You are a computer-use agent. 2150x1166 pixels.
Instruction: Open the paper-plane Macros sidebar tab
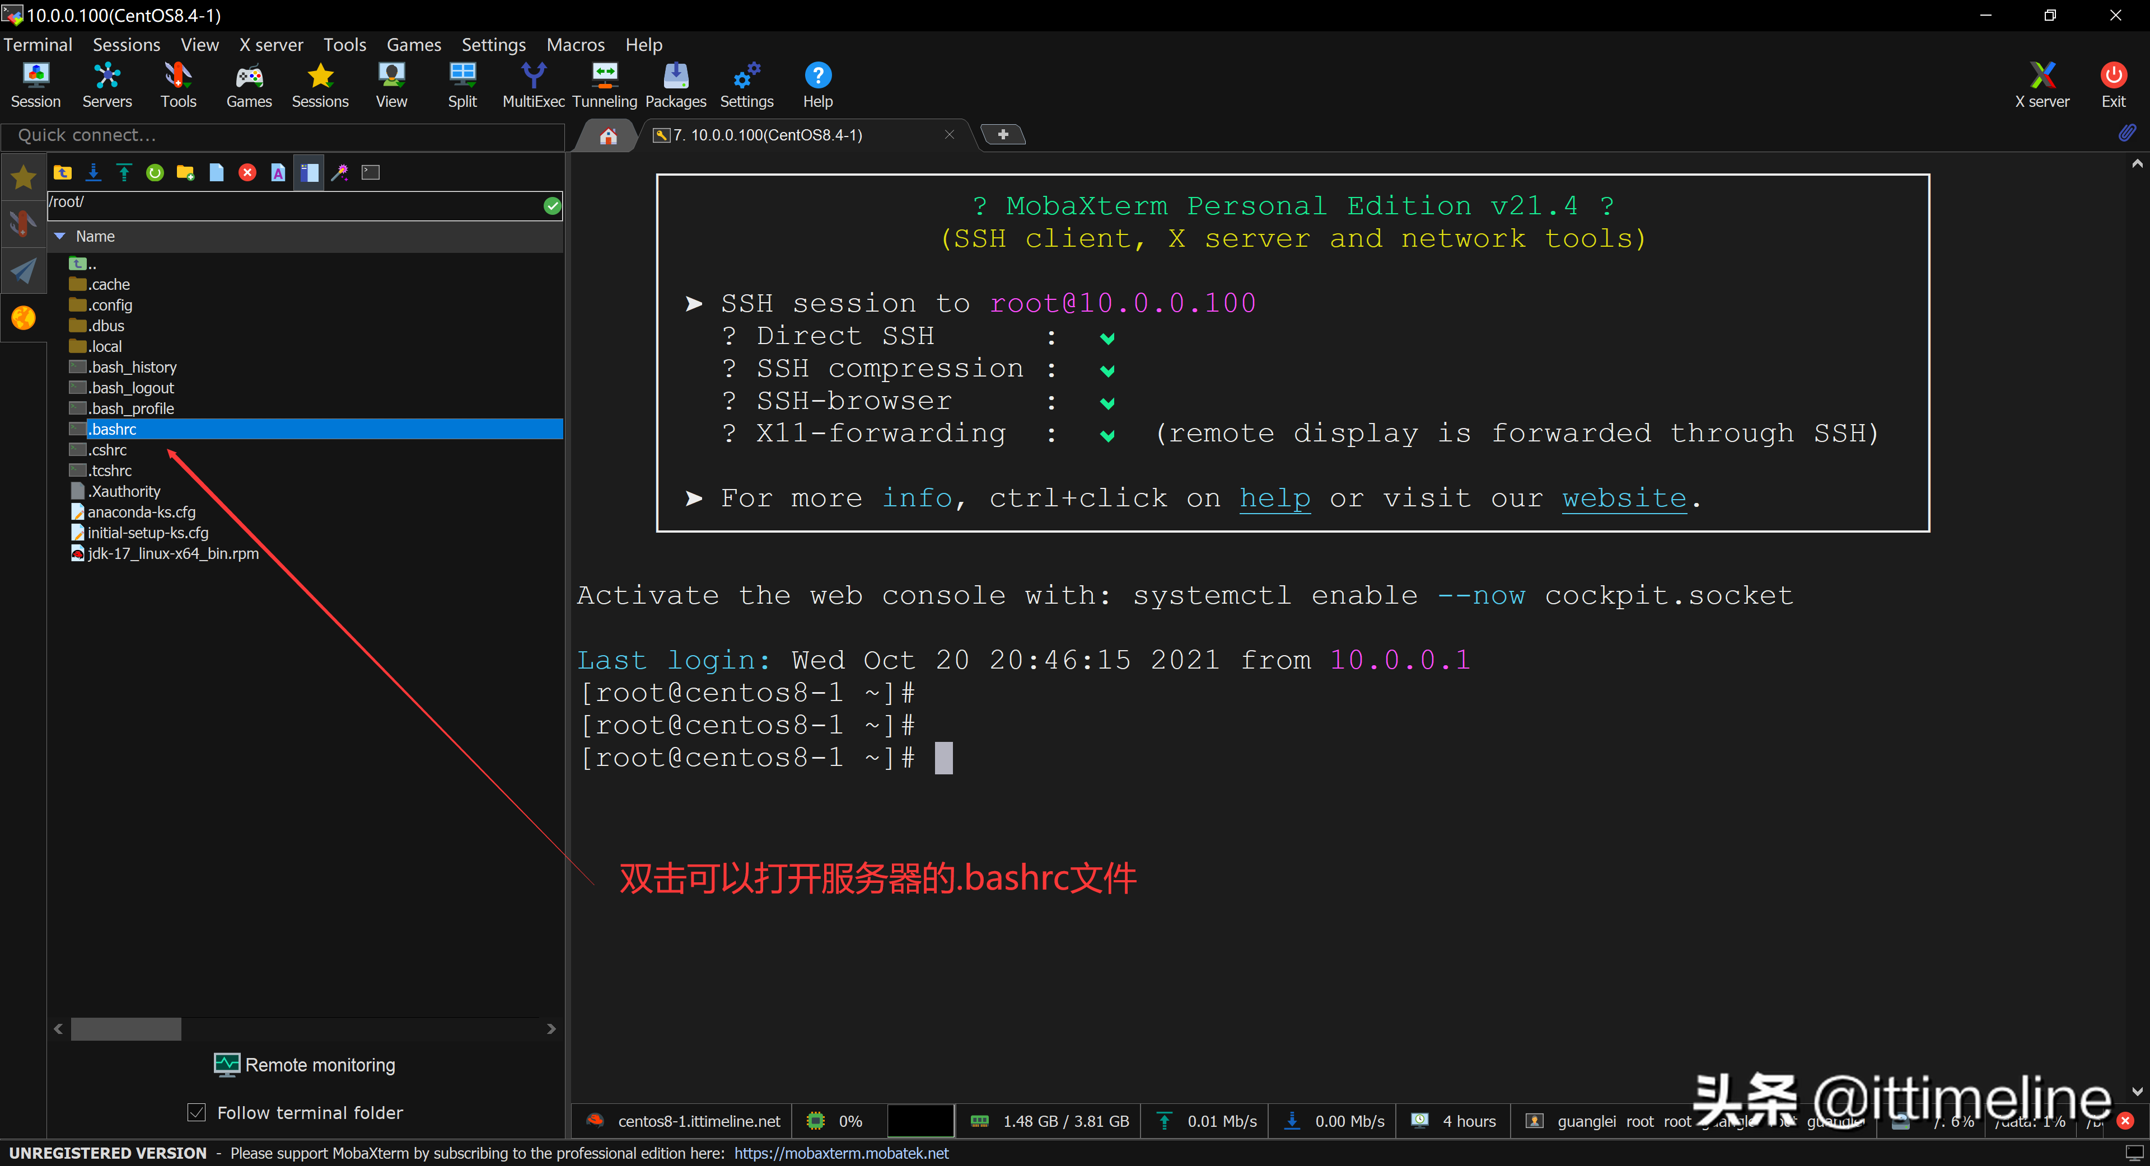click(x=24, y=270)
